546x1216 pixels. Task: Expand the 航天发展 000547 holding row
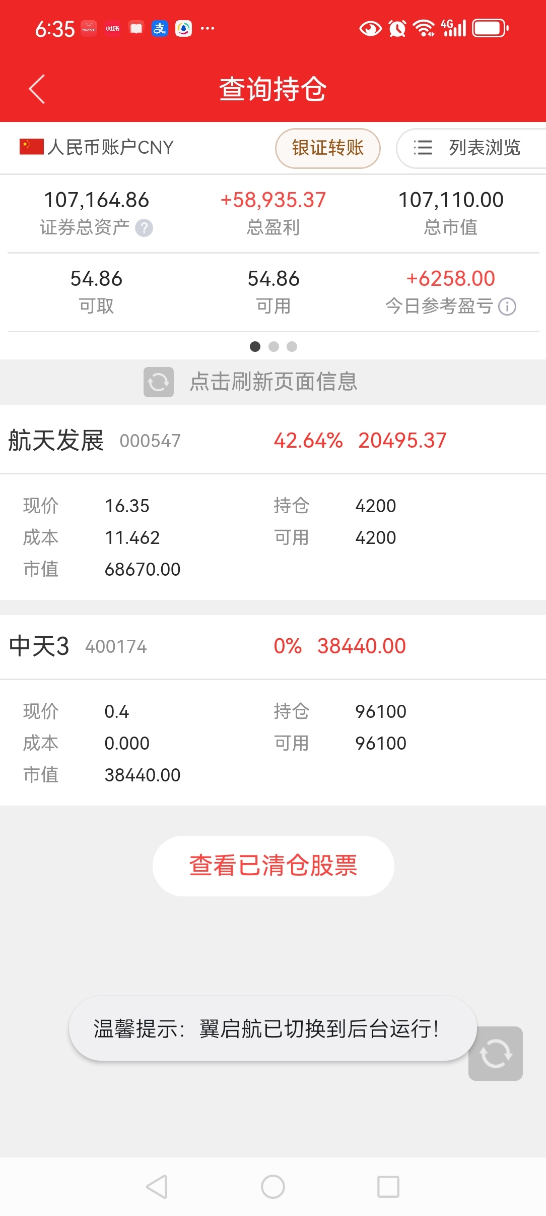pos(273,440)
